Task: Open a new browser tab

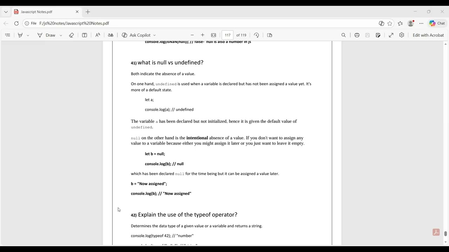Action: 88,12
